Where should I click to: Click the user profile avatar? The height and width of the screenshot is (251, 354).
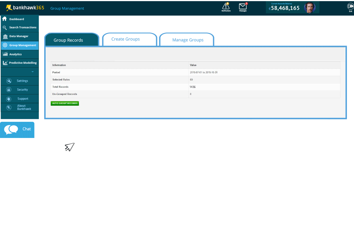[310, 8]
